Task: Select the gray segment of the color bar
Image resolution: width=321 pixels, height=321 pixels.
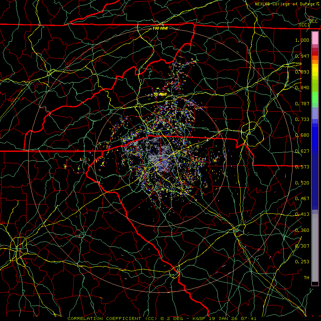Action: click(315, 248)
